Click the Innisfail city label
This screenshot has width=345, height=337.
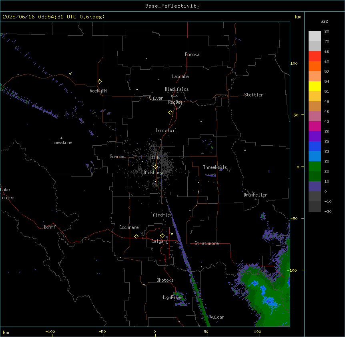click(x=166, y=130)
